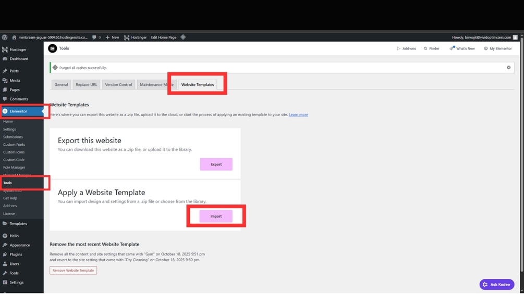This screenshot has width=524, height=294.
Task: Switch to the Version Control tab
Action: point(119,85)
